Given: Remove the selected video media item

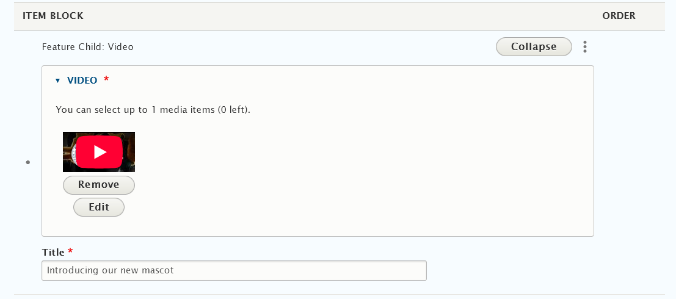Looking at the screenshot, I should [99, 185].
